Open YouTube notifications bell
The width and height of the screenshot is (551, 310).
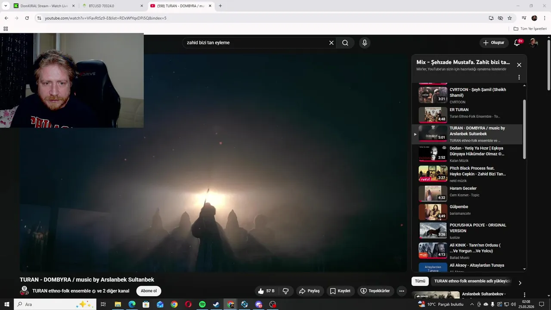click(517, 43)
